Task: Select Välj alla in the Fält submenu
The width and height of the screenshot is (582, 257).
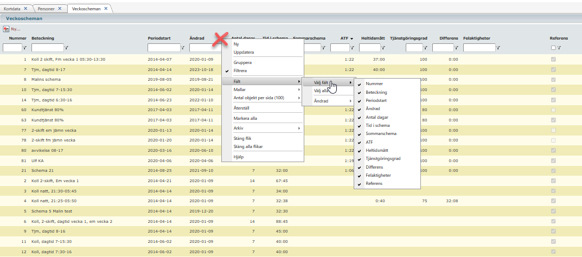Action: coord(329,91)
